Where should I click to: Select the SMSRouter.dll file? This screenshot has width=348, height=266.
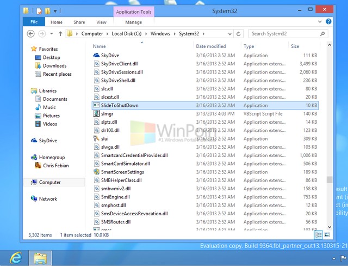tap(206, 222)
